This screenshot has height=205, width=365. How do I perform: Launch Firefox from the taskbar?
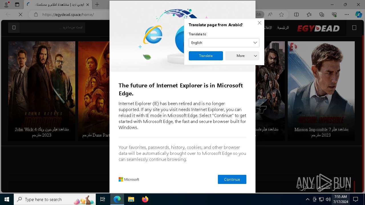tap(145, 199)
